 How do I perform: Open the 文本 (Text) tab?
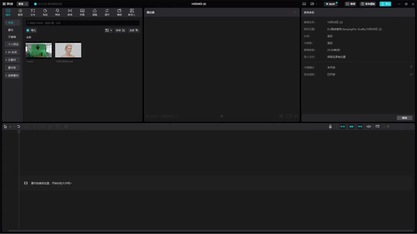33,12
